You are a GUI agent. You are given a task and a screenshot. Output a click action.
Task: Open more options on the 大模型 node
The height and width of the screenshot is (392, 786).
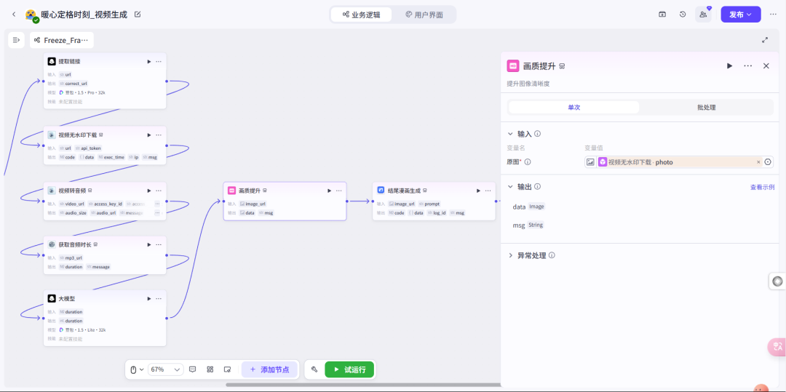(159, 299)
